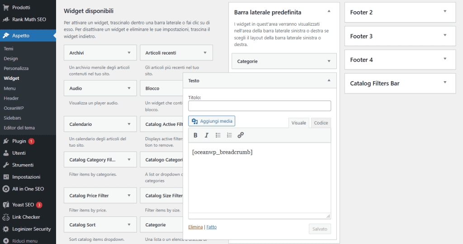This screenshot has width=463, height=244.
Task: Click the Link Checker icon
Action: tap(6, 217)
